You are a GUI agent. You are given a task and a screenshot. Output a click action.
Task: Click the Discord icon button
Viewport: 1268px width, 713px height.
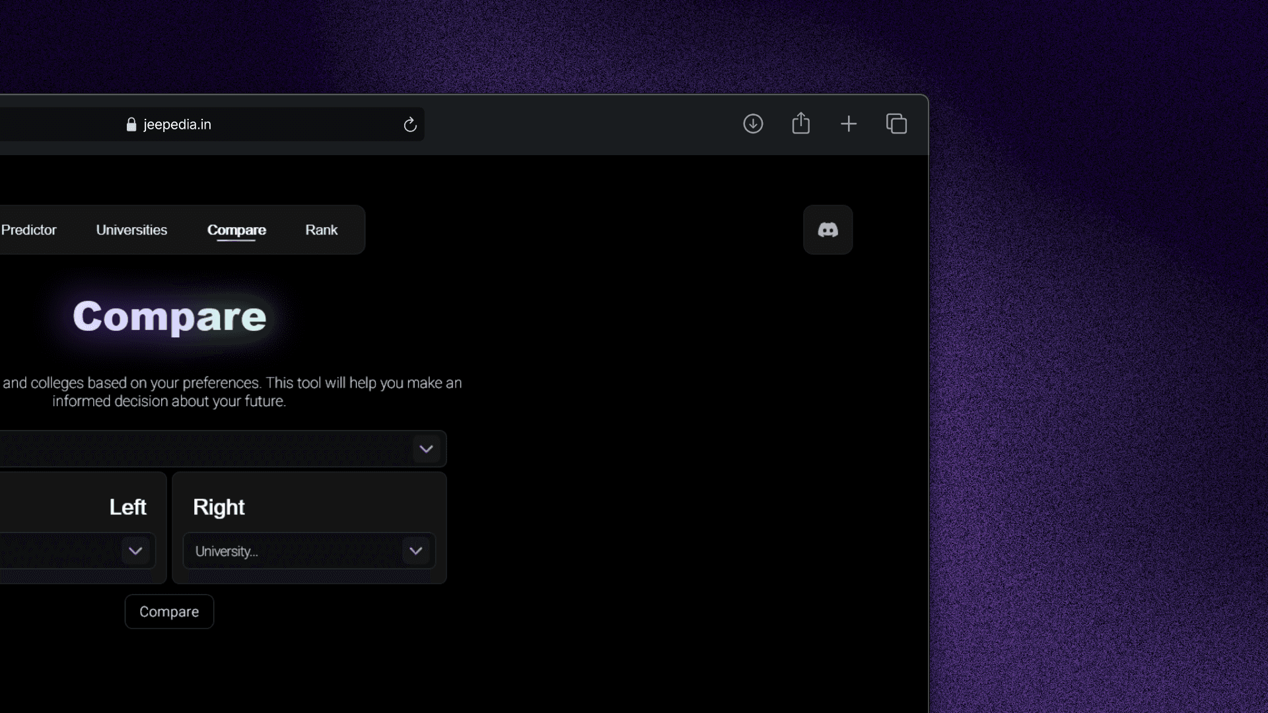(828, 230)
